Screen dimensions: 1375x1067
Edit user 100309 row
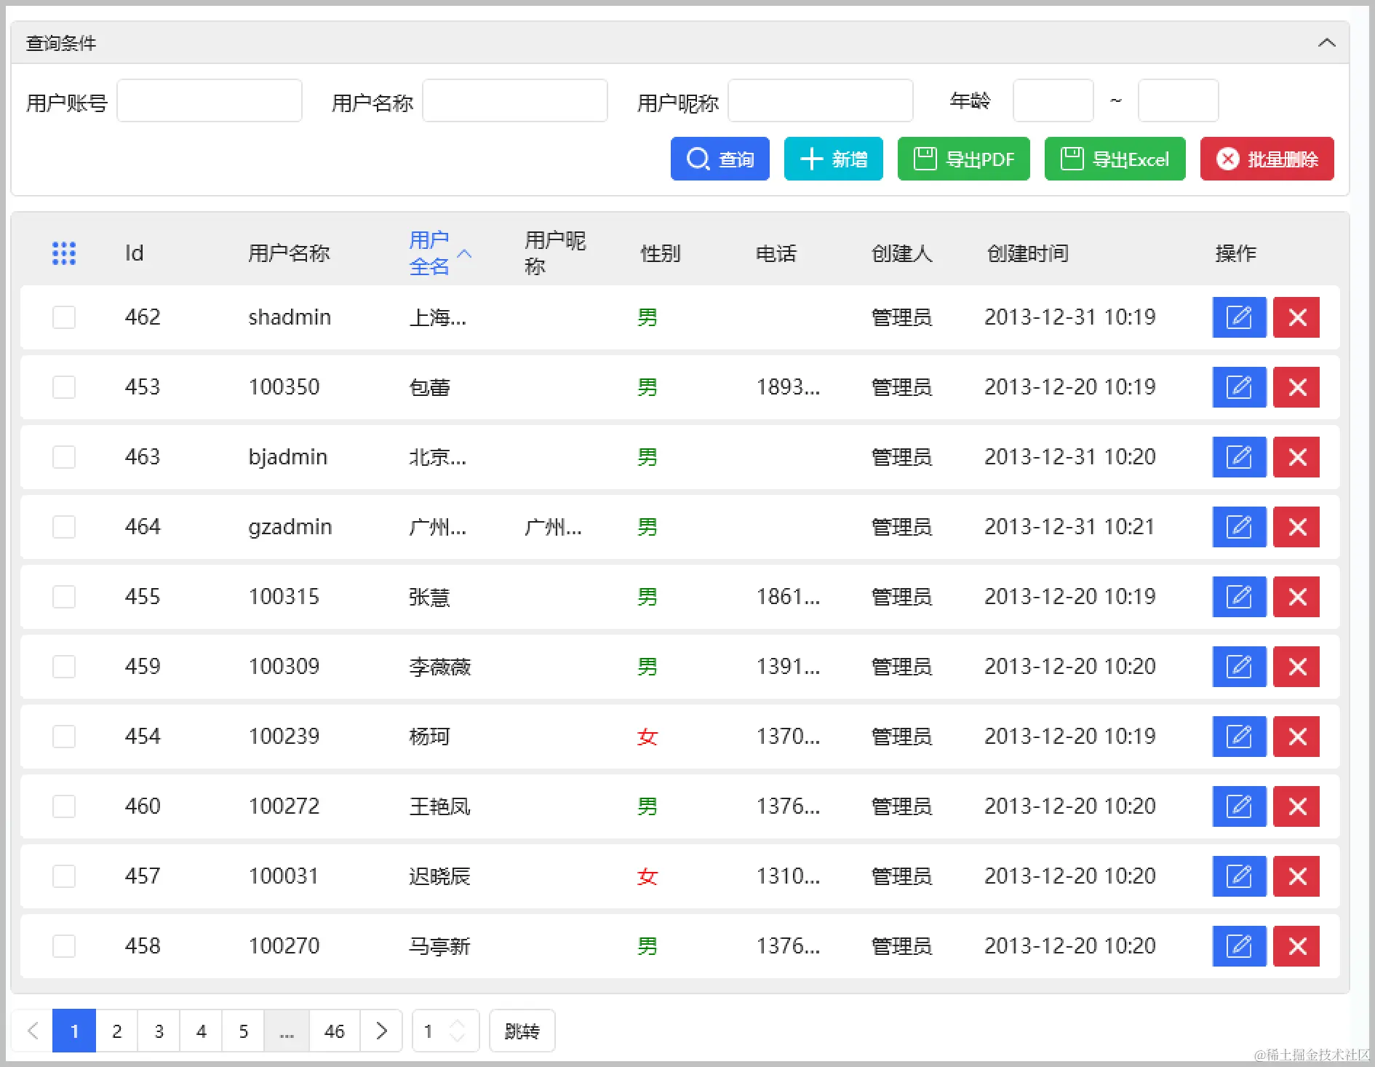1239,667
